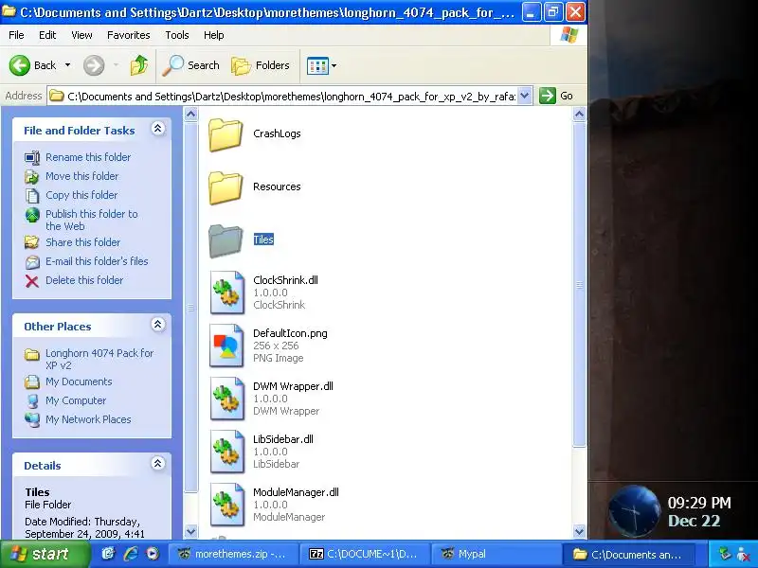Viewport: 758px width, 568px height.
Task: Click Copy this folder
Action: (x=81, y=195)
